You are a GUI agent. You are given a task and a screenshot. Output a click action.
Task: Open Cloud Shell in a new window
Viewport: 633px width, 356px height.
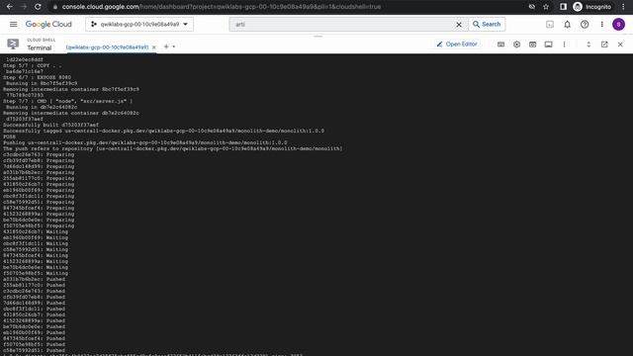tap(604, 44)
